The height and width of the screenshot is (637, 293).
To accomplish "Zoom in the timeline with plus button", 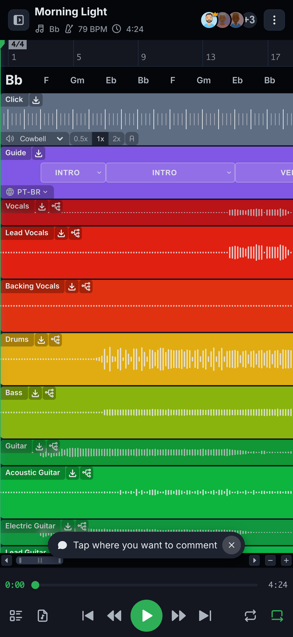I will (x=286, y=561).
